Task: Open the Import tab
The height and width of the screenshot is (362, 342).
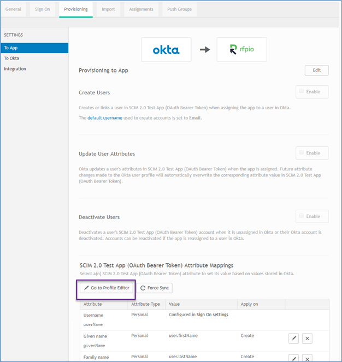Action: tap(108, 9)
